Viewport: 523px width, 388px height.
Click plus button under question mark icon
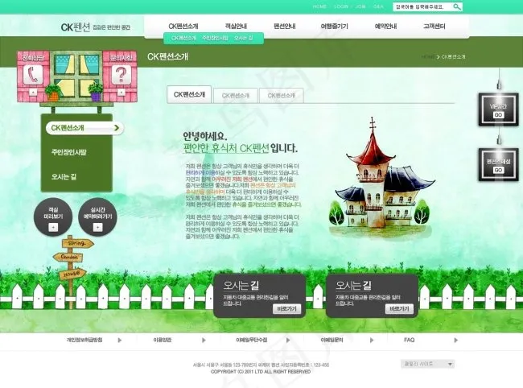(x=121, y=92)
